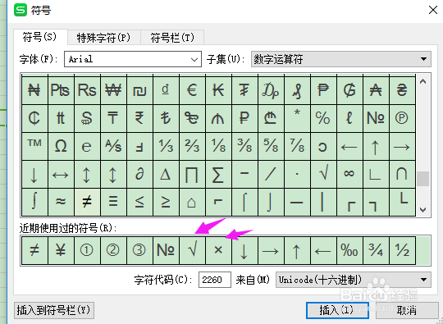Select the summation ∑ symbol
Viewport: 443px width, 324px height.
point(218,174)
